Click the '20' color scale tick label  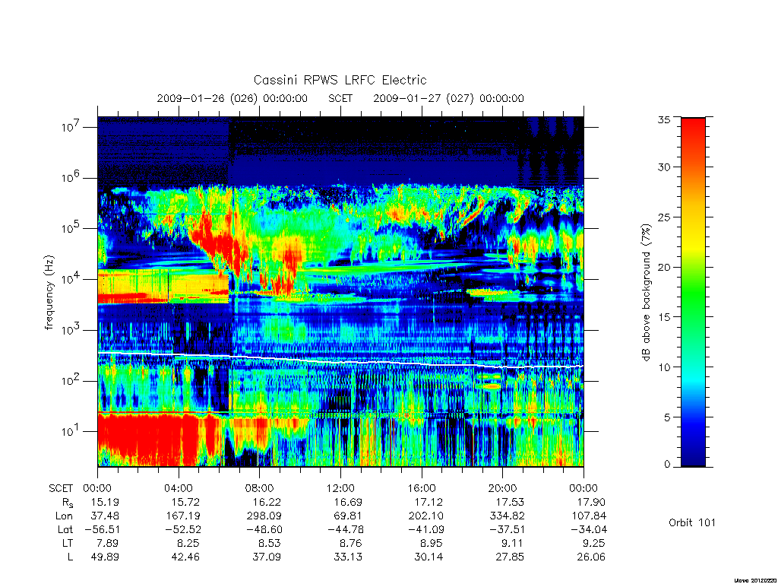point(664,267)
